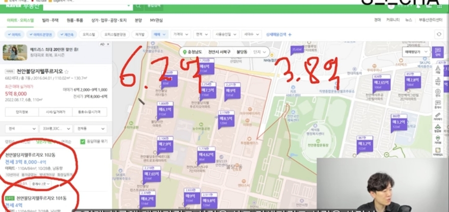This screenshot has height=212, width=449.
Task: Open the 천안불당지웰푸르지오 102동 listing
Action: [x=30, y=155]
